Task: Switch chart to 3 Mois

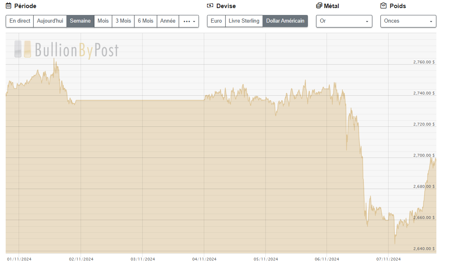Action: coord(123,21)
